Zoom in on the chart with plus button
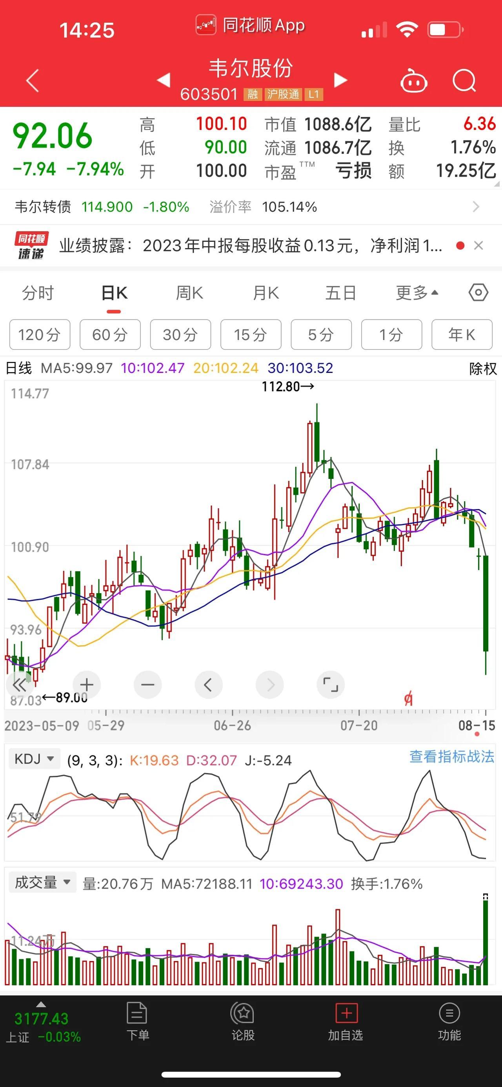 (x=86, y=685)
